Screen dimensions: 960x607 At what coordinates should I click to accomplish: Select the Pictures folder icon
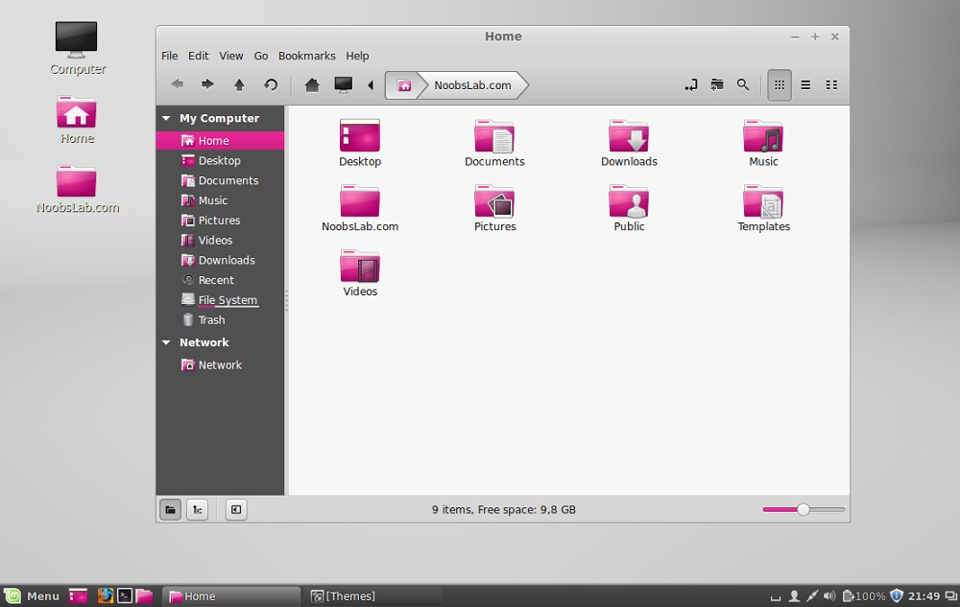494,200
